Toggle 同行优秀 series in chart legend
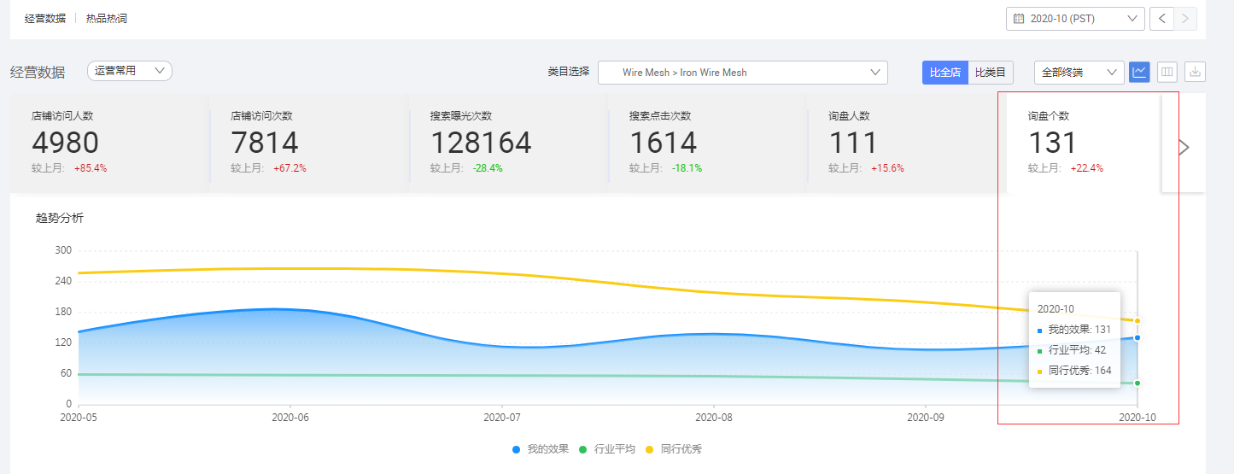 tap(674, 449)
